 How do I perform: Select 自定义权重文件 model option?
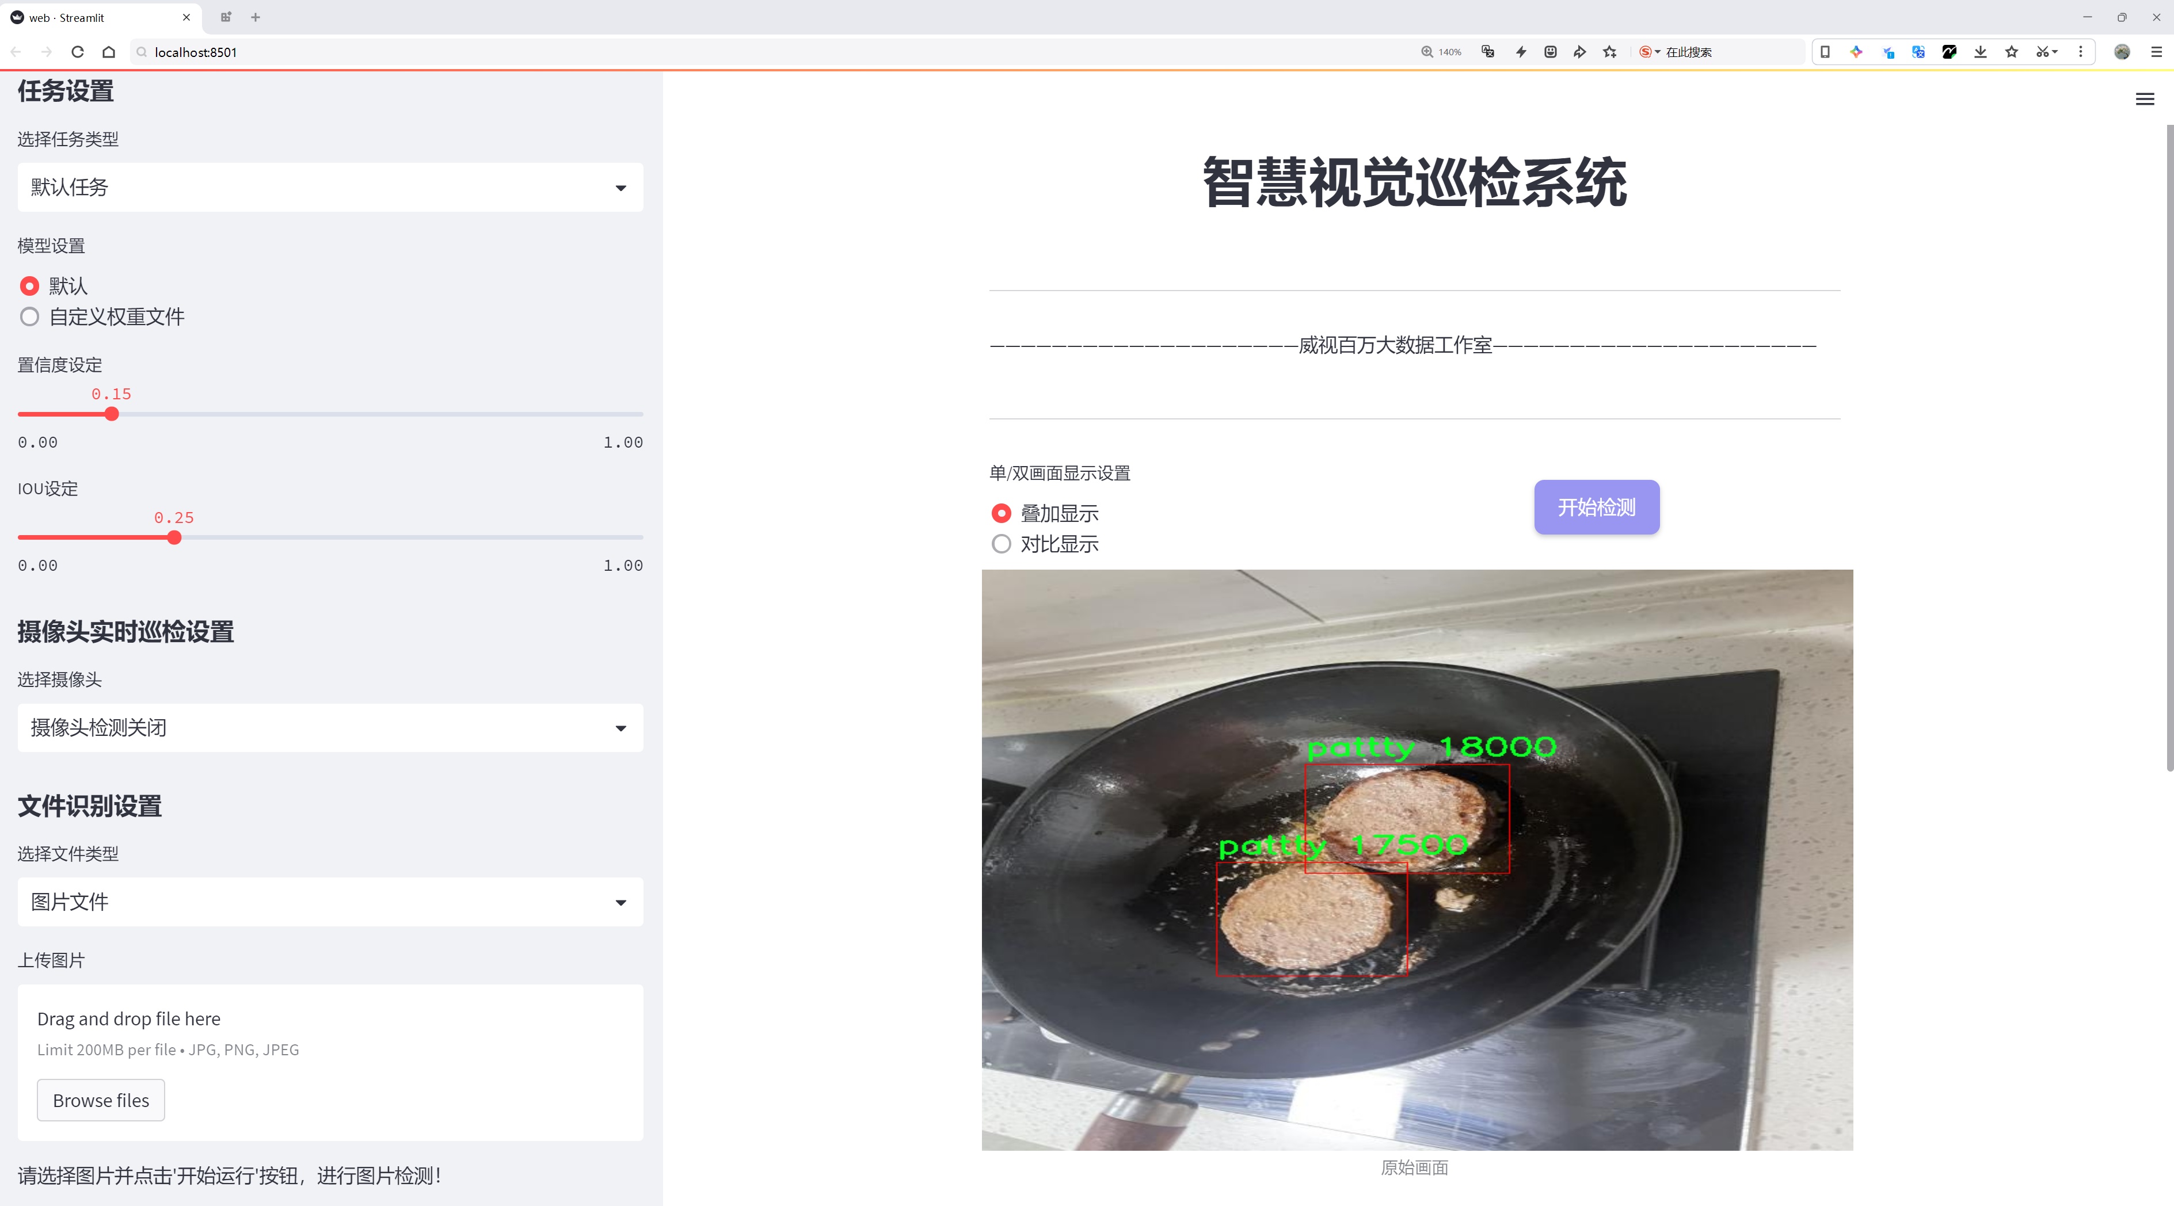[x=31, y=317]
